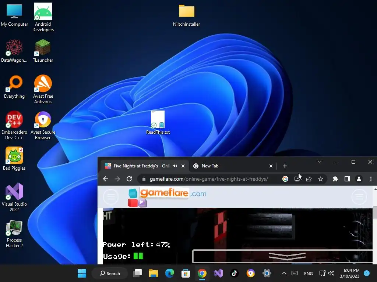This screenshot has width=377, height=282.
Task: Open the network tray icon
Action: click(322, 273)
